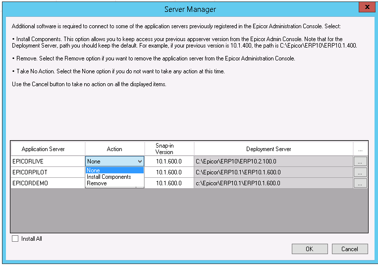This screenshot has height=265, width=378.
Task: Click the Application Server column header
Action: [48, 149]
